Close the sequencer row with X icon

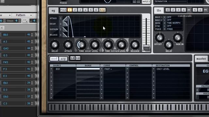(x=2, y=28)
